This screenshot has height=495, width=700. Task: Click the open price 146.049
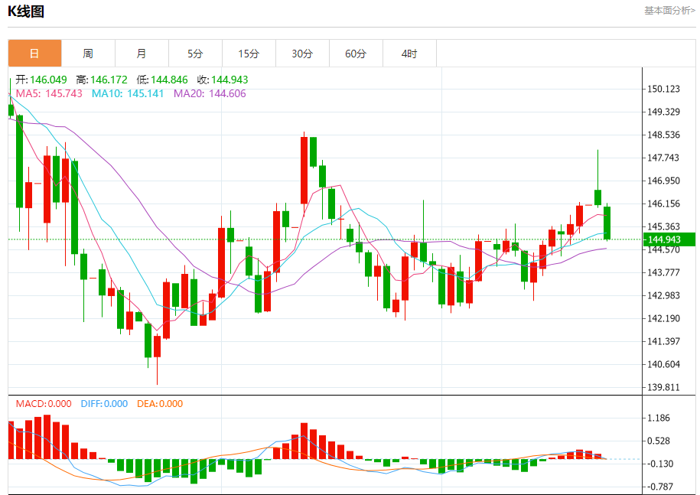pyautogui.click(x=48, y=80)
